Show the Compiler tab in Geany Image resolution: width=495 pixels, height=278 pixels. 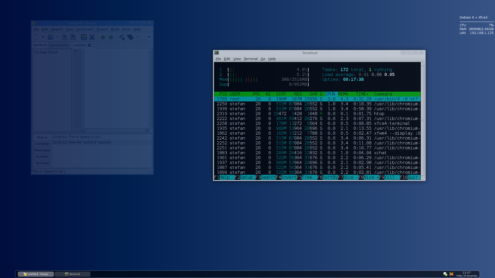click(x=42, y=144)
